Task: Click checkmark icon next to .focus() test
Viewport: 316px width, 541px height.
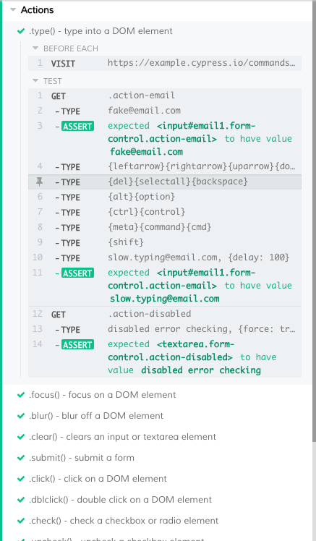Action: coord(21,395)
